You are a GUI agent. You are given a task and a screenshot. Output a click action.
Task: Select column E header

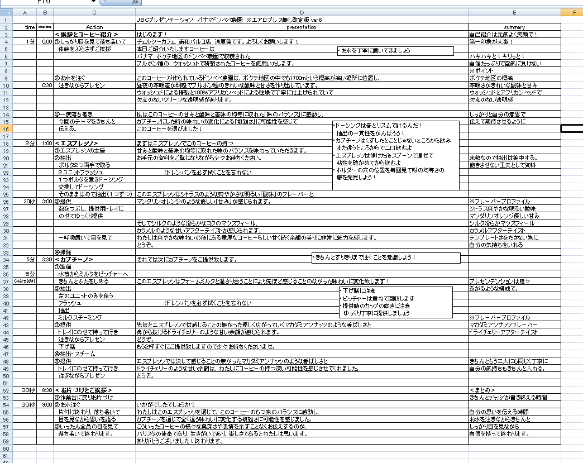point(514,12)
